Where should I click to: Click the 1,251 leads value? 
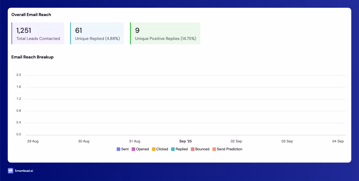24,30
